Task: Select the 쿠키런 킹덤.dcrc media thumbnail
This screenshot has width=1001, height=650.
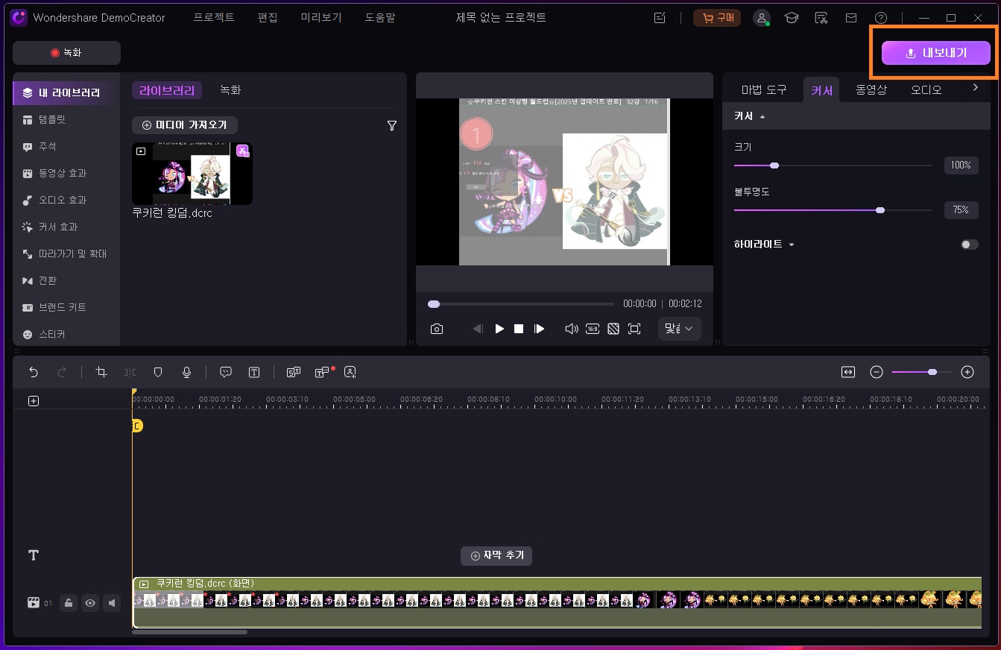Action: point(192,174)
